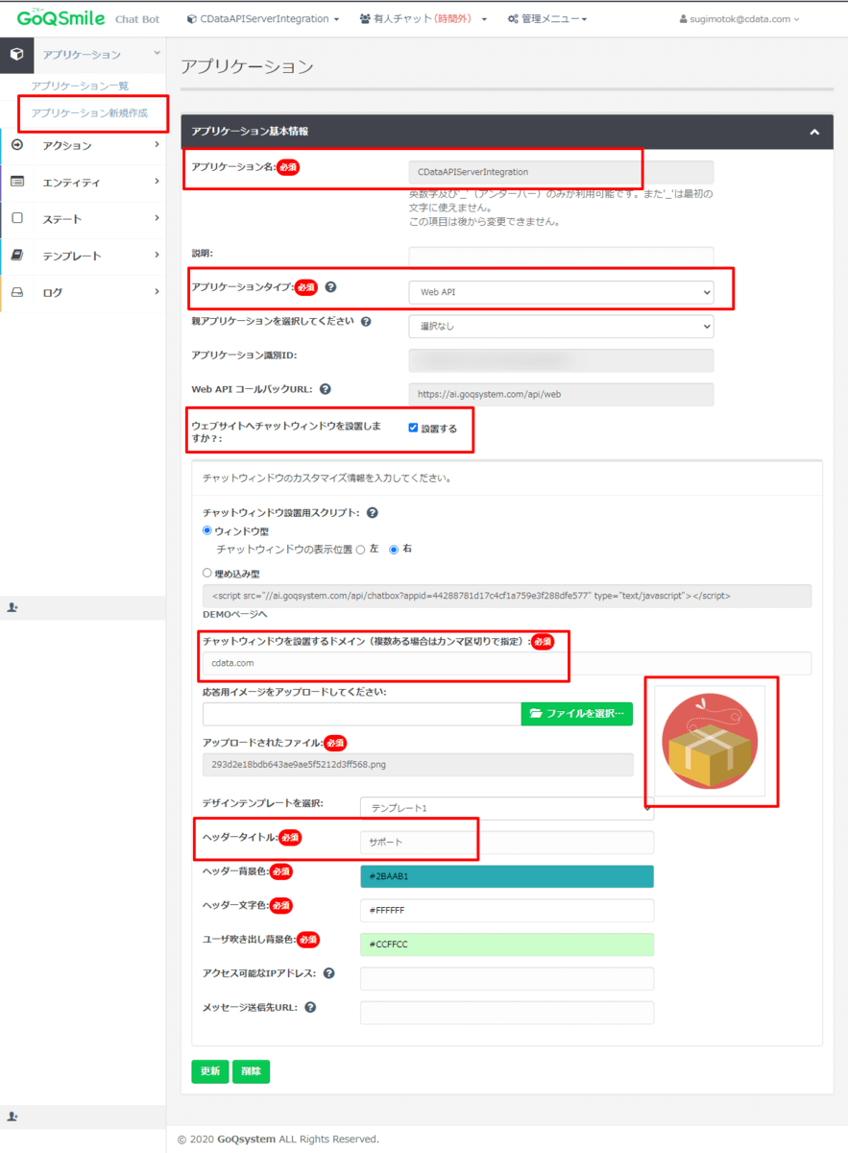Click the Web API callback URL field
Screen dimensions: 848x1153
tap(561, 394)
